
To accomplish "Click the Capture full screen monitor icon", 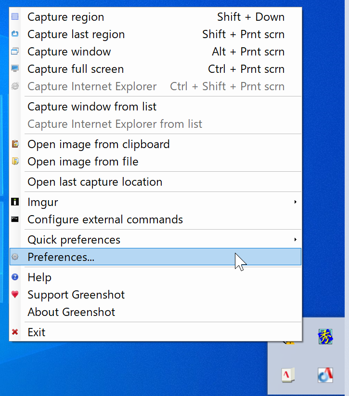I will pyautogui.click(x=15, y=69).
